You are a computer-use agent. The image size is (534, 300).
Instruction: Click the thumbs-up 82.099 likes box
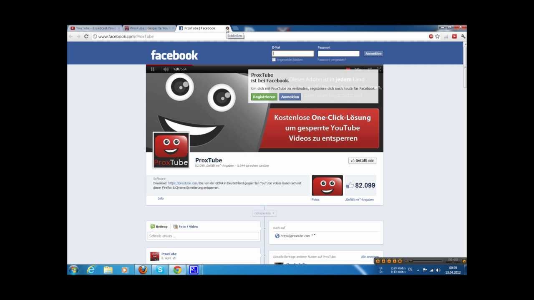pos(360,185)
